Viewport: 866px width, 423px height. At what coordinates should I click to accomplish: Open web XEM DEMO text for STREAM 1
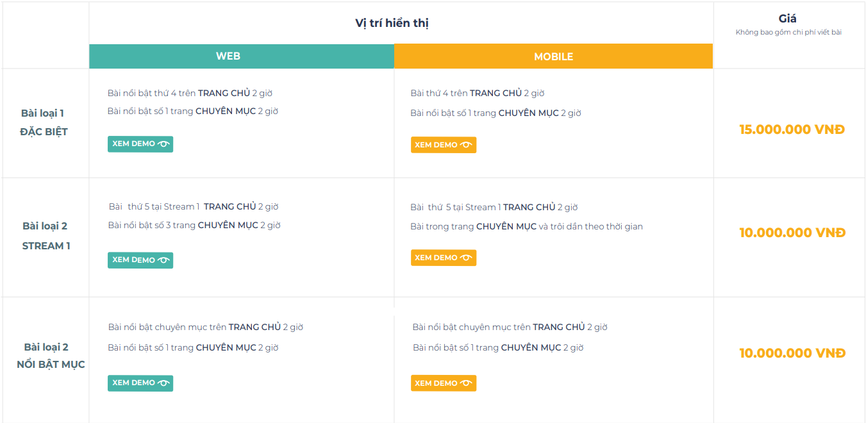133,260
